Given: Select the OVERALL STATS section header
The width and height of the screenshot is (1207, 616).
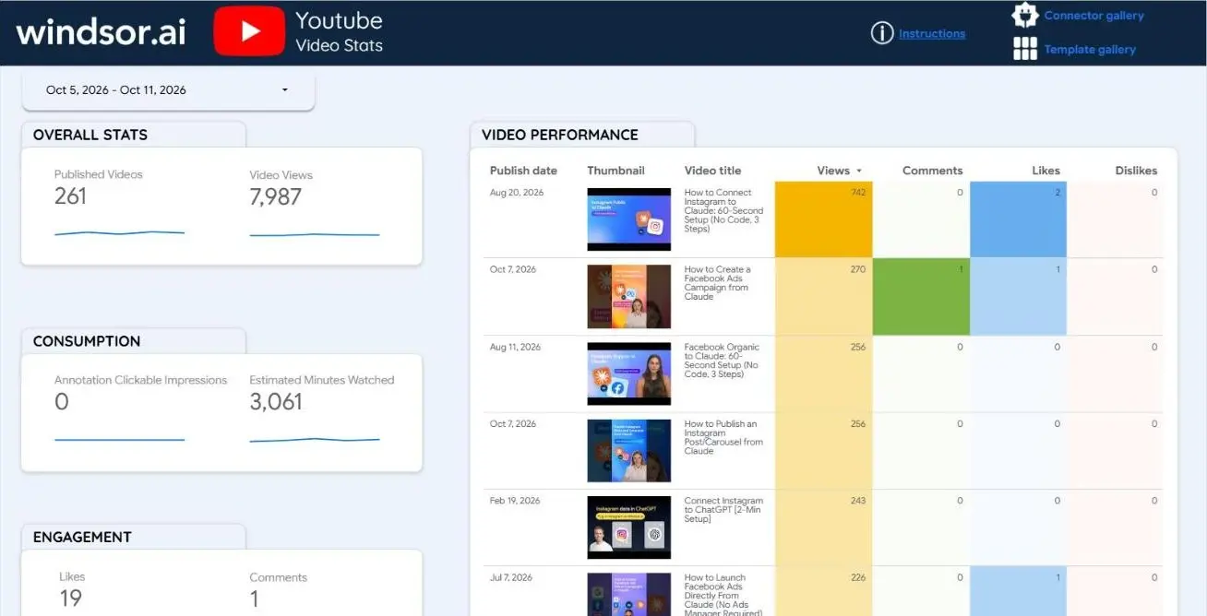Looking at the screenshot, I should (x=90, y=135).
